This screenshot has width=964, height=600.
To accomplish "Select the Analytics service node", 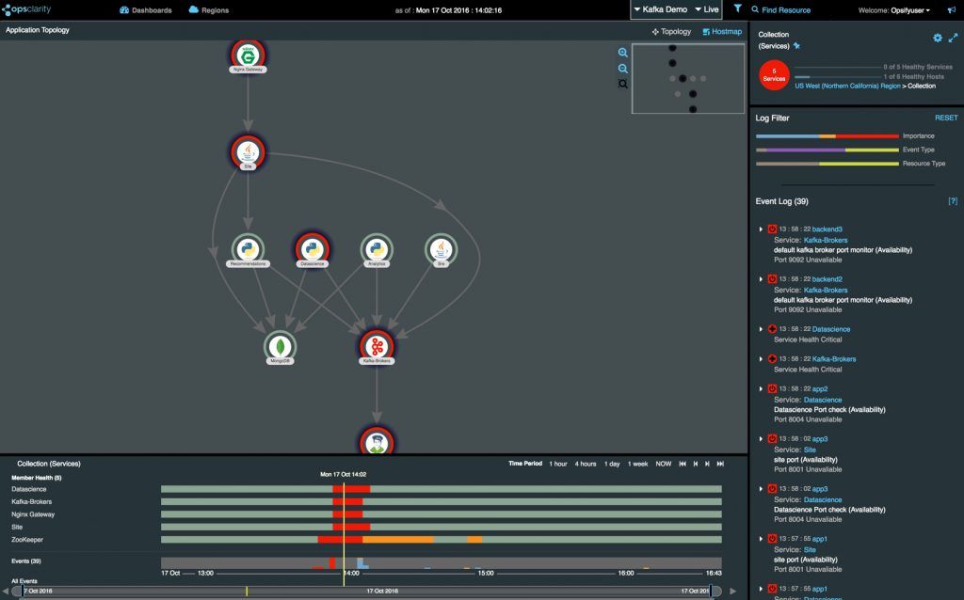I will pos(377,250).
